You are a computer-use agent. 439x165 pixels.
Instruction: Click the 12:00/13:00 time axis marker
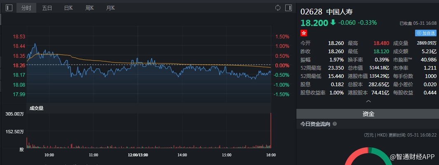pos(138,155)
